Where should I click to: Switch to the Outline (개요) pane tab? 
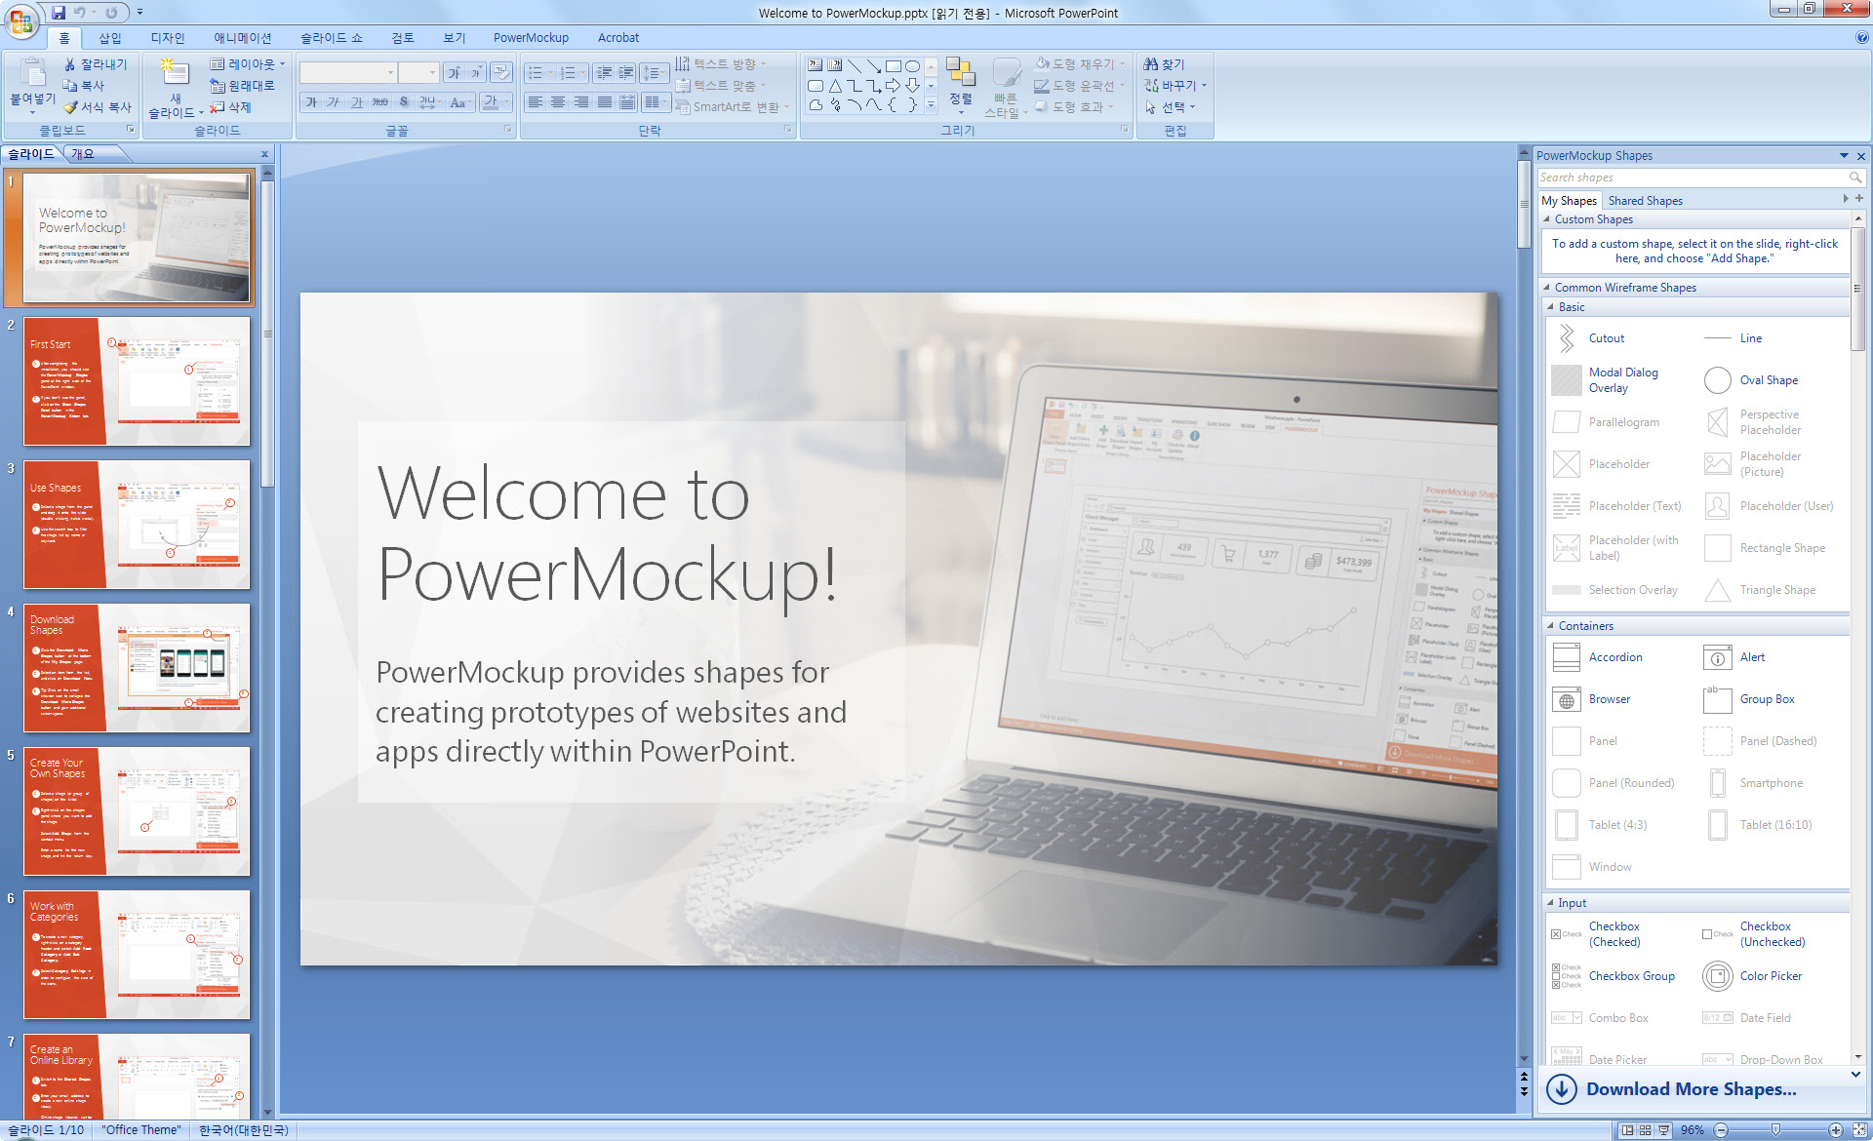pyautogui.click(x=83, y=154)
